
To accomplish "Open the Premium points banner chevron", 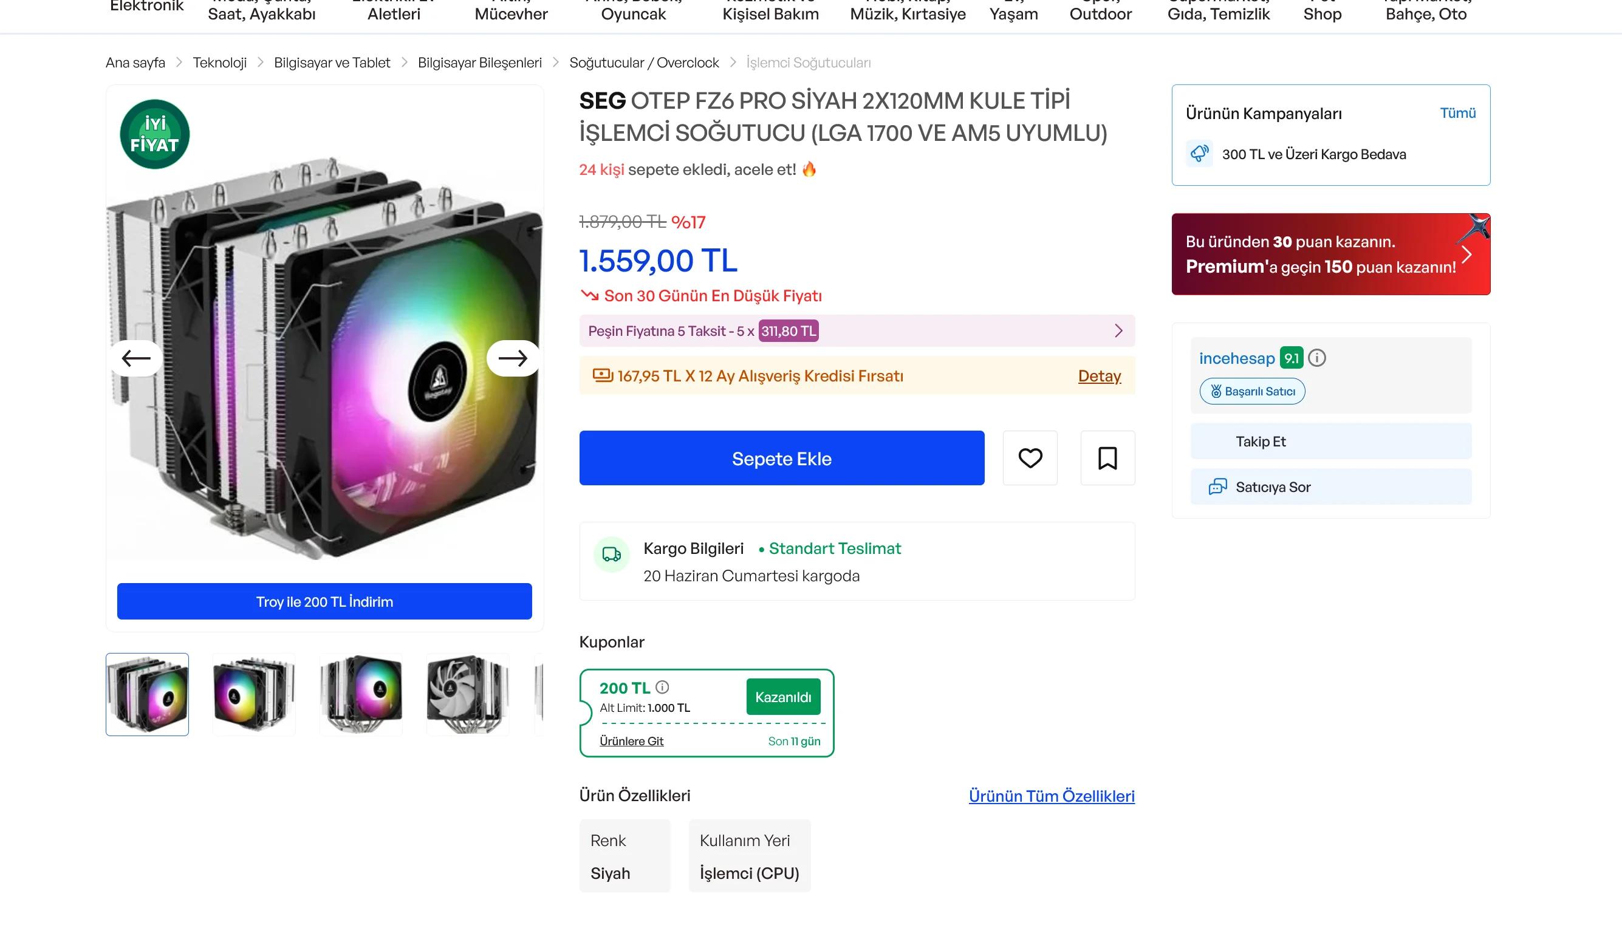I will pyautogui.click(x=1466, y=254).
